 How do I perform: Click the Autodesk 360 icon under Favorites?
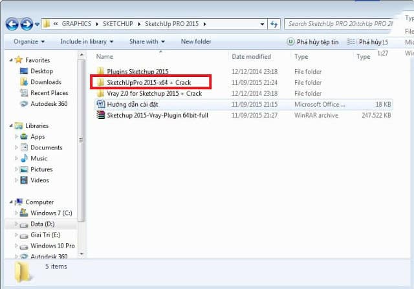click(23, 103)
